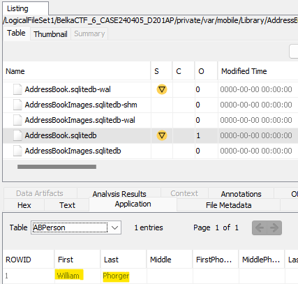Select the AddressBookImages.sqlitedb row

click(x=151, y=151)
